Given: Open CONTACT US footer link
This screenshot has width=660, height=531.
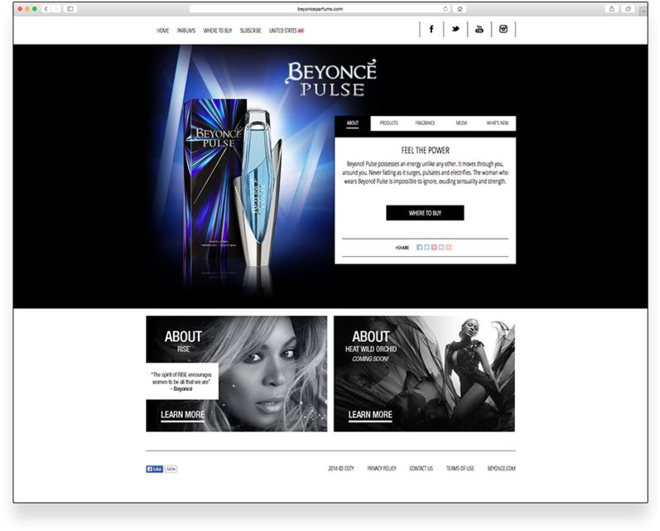Looking at the screenshot, I should point(421,468).
